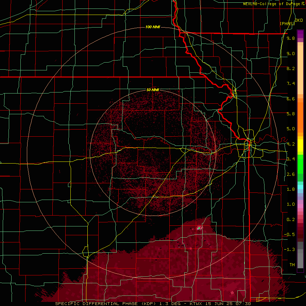
Task: Click the 1.8 value on color scale
Action: [x=291, y=189]
